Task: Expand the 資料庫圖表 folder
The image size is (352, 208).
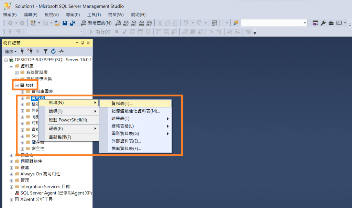Action: click(x=22, y=92)
